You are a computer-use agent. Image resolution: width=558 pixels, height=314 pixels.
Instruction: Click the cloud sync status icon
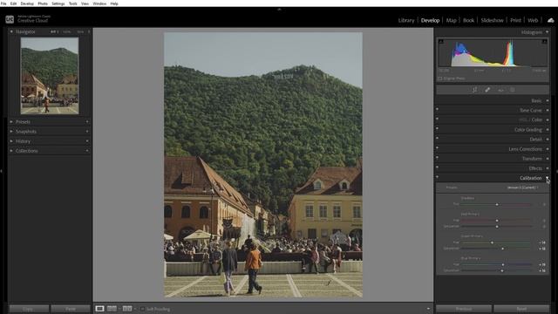coord(550,20)
